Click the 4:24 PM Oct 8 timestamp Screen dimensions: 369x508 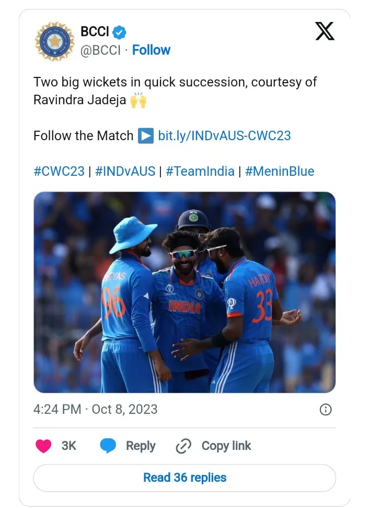pyautogui.click(x=95, y=409)
